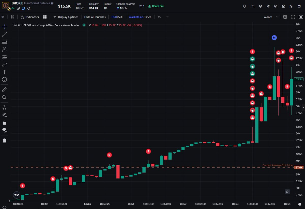Select the crosshair cursor tool
The width and height of the screenshot is (305, 209).
4,27
